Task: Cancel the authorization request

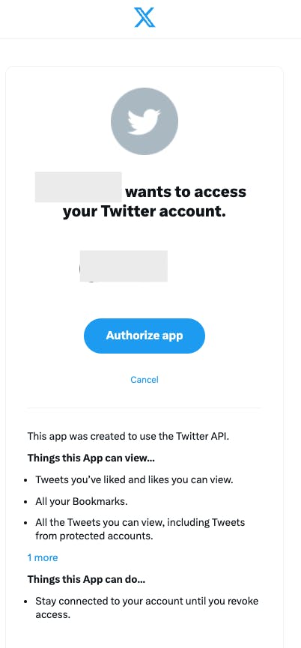Action: point(145,379)
